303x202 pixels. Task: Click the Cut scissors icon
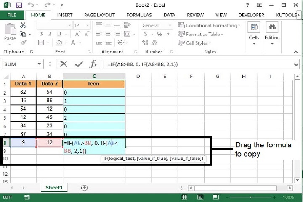(x=23, y=25)
